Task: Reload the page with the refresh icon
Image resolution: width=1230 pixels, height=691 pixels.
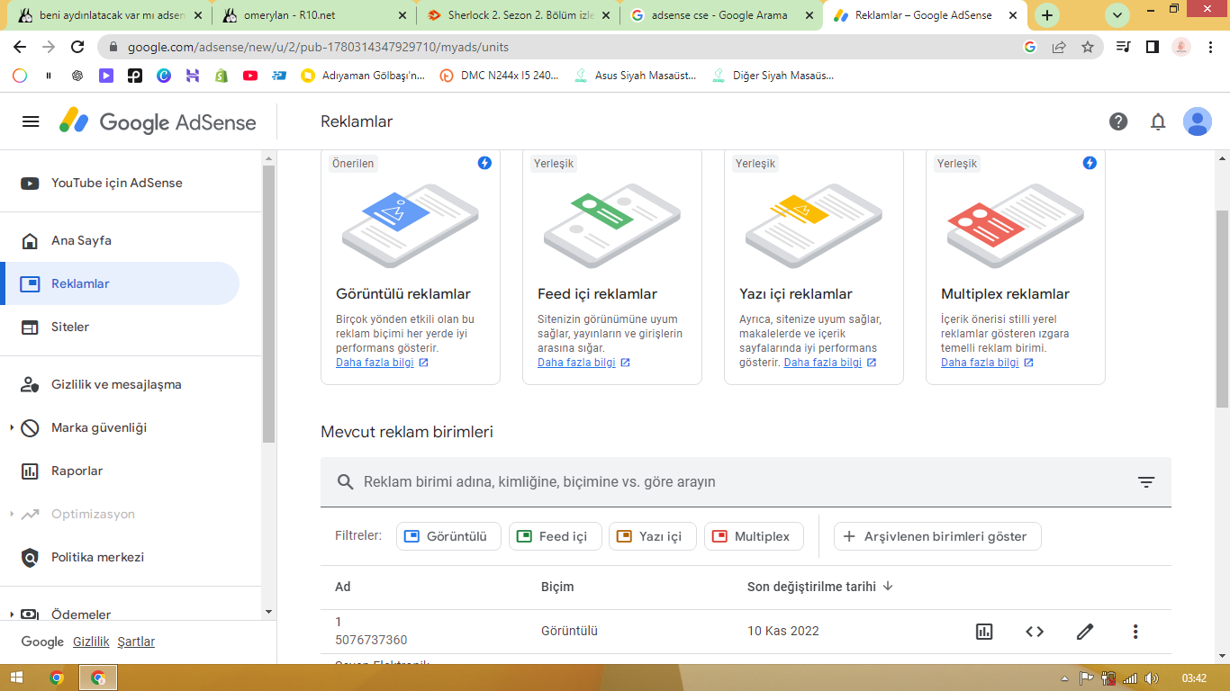Action: tap(77, 47)
